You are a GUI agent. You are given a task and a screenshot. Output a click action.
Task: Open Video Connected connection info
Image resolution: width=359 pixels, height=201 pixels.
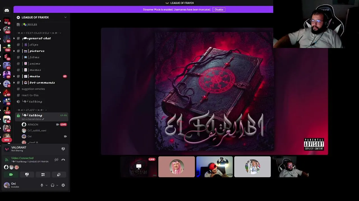22,158
